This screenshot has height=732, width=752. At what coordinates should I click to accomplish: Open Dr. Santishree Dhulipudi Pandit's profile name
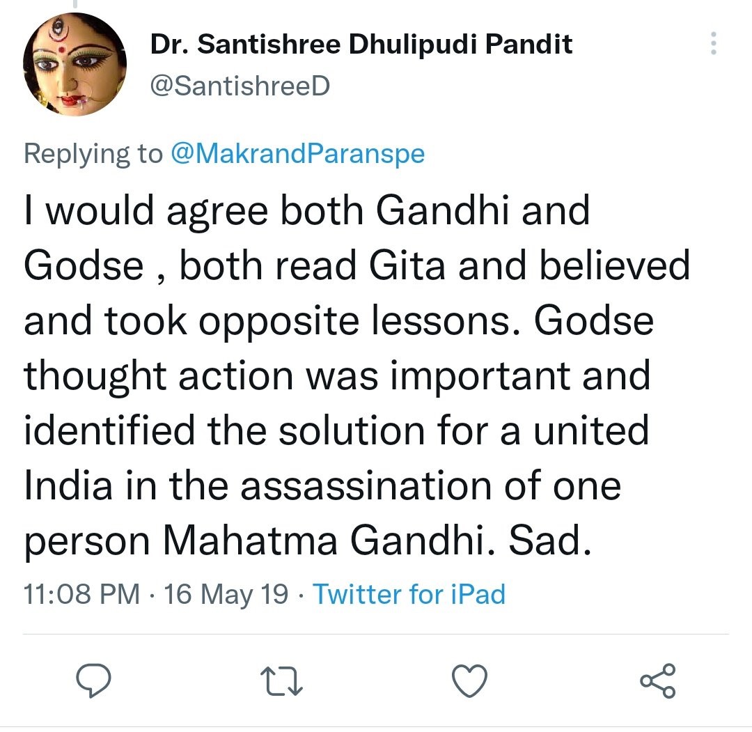(x=361, y=45)
